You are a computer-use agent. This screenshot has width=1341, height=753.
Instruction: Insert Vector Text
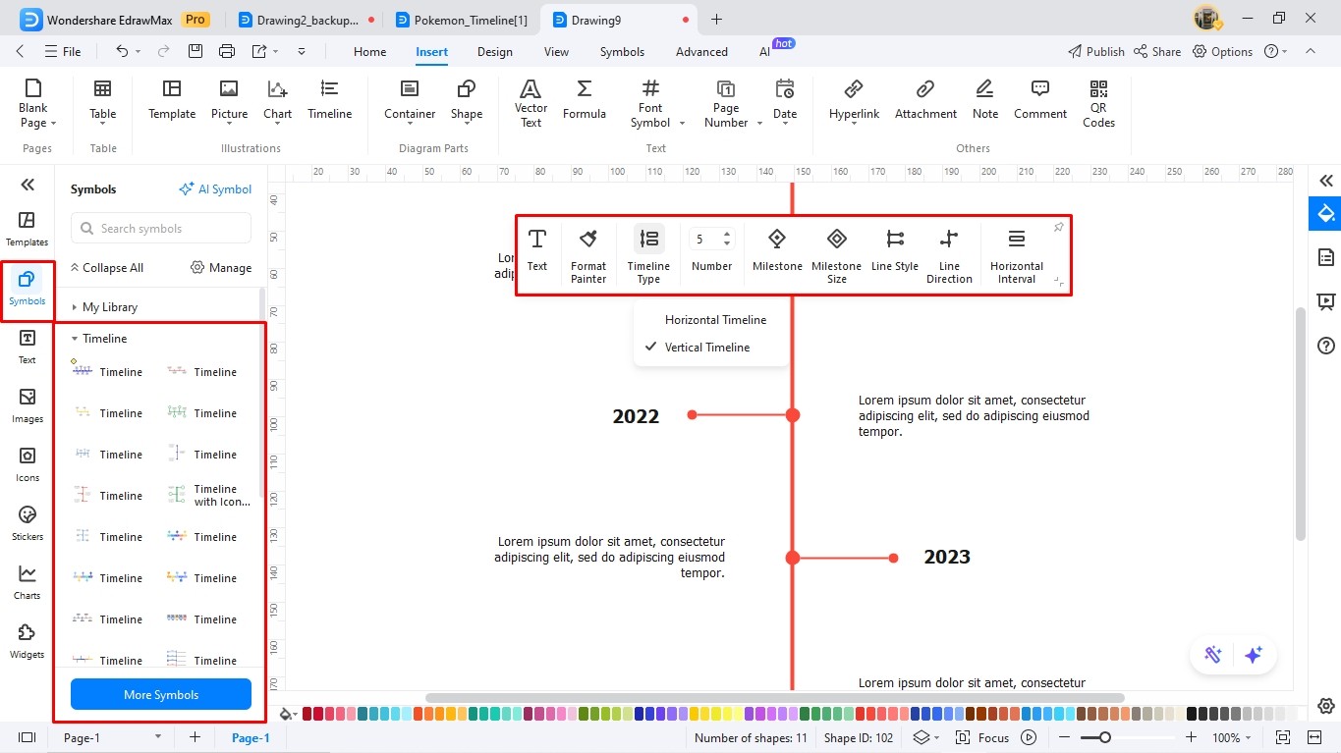coord(531,103)
